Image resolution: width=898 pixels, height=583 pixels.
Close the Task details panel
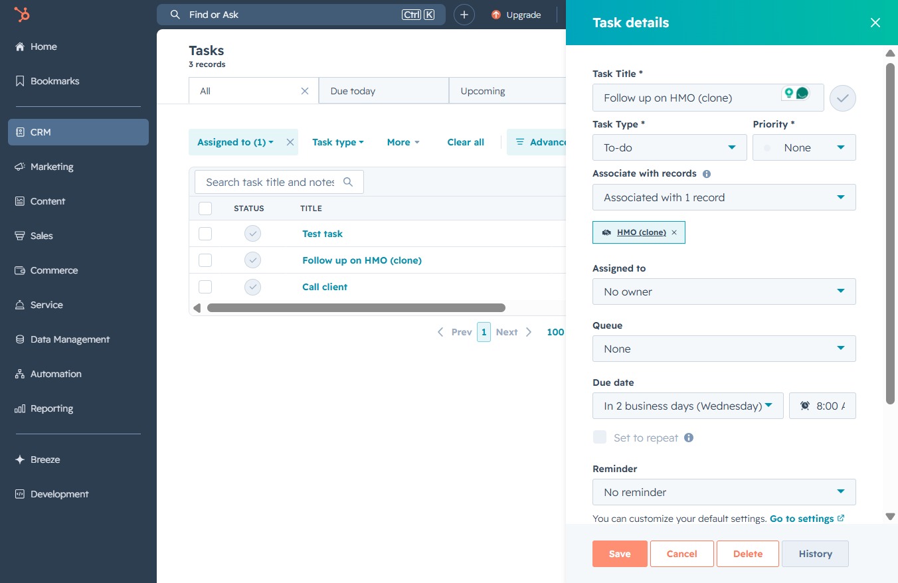[x=875, y=23]
